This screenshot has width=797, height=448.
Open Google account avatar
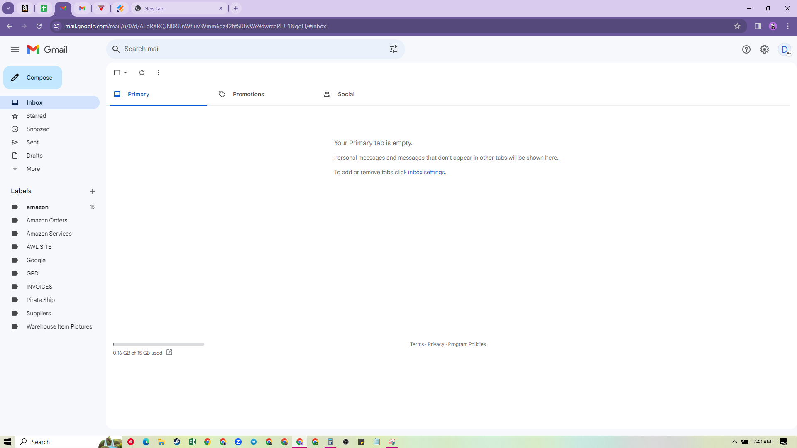[785, 49]
